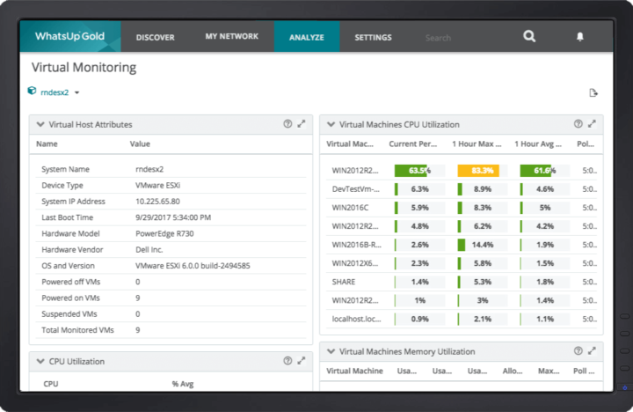Screen dimensions: 633x412
Task: Click the yellow 83.3% max bar
Action: coord(478,170)
